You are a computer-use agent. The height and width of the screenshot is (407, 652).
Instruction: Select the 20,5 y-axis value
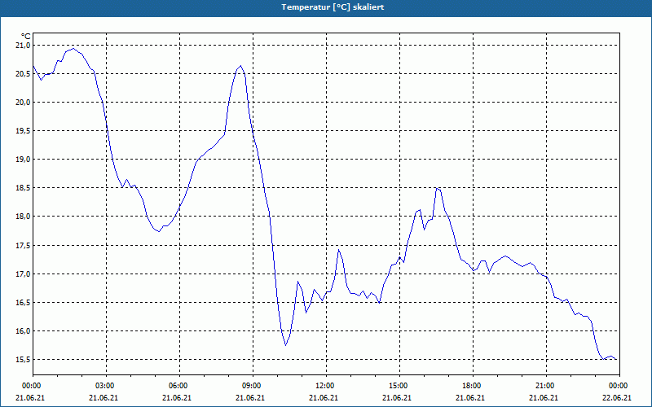point(24,74)
